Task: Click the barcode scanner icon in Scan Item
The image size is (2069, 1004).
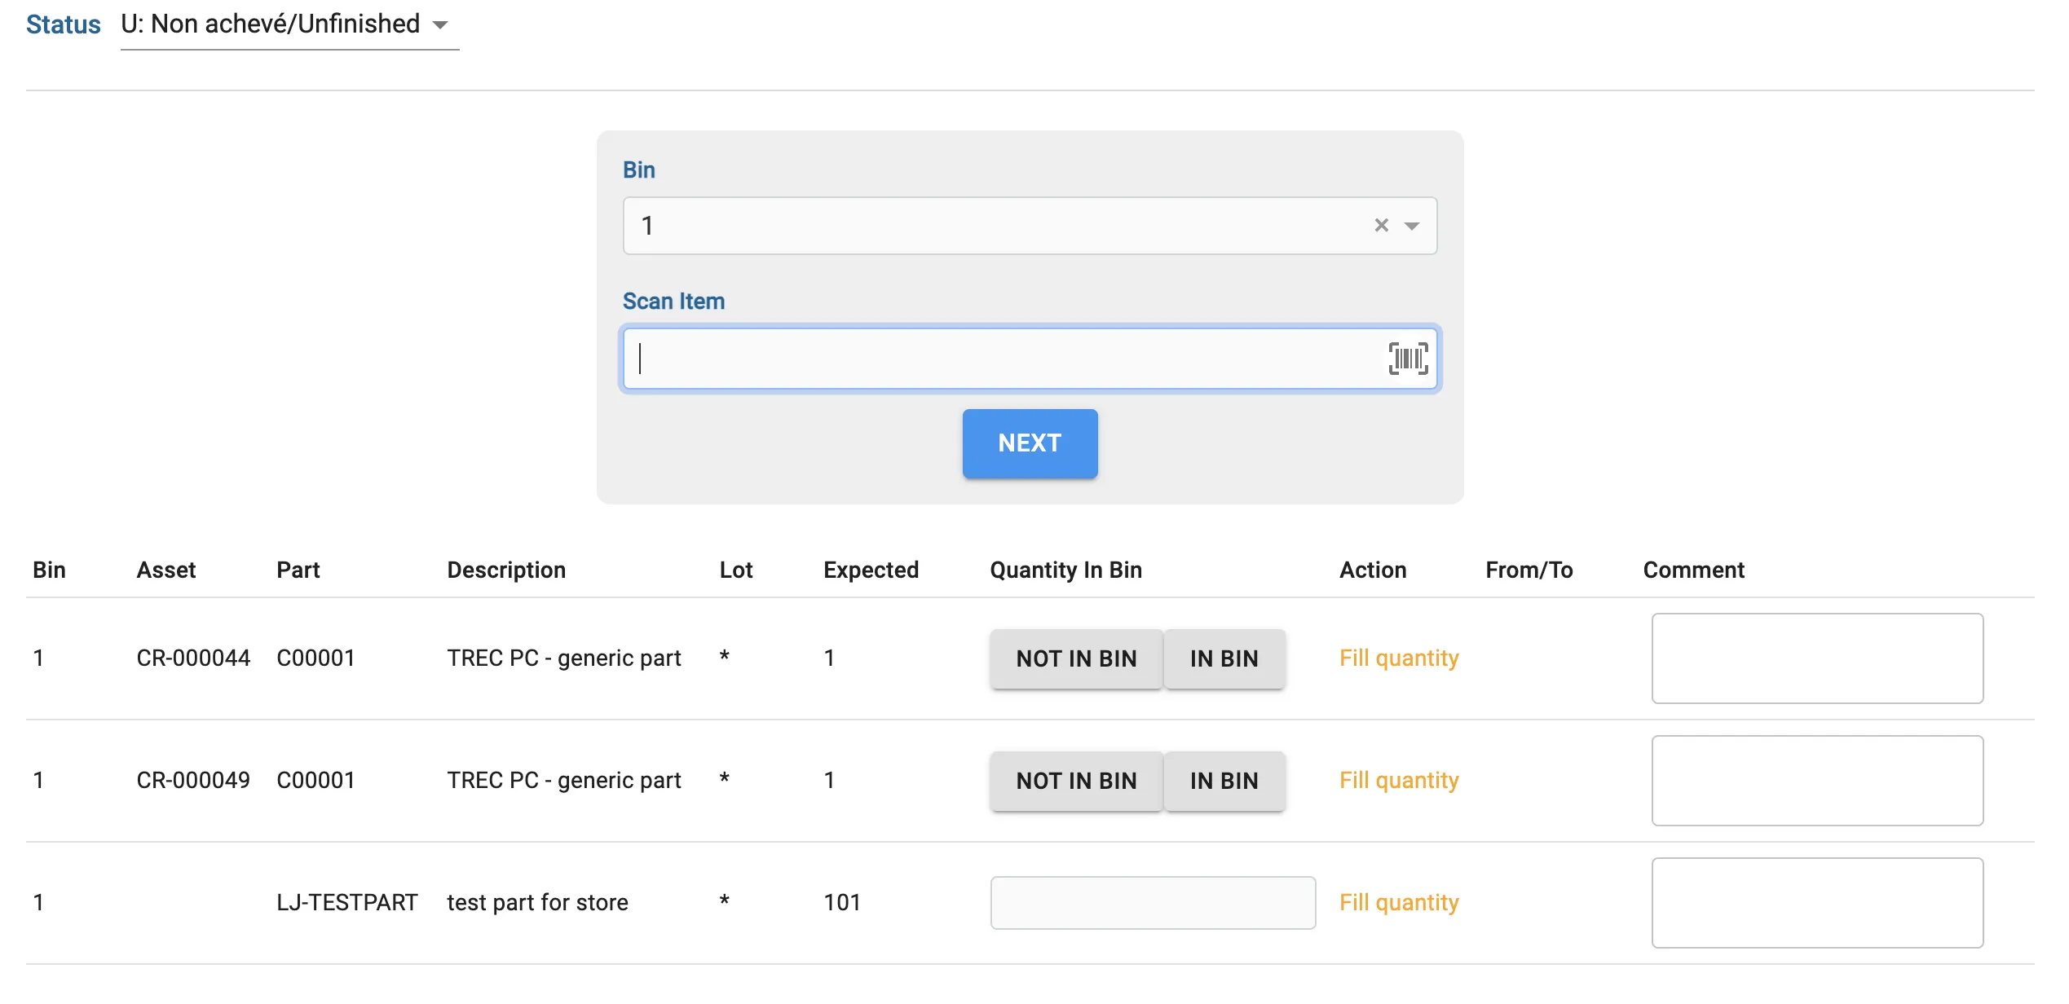Action: click(1408, 359)
